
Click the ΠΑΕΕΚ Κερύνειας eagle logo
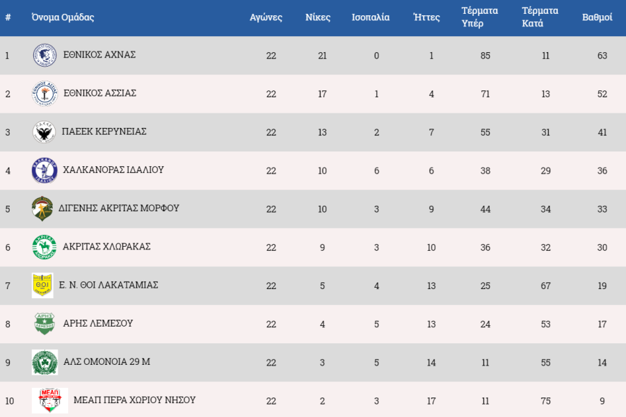pos(44,132)
